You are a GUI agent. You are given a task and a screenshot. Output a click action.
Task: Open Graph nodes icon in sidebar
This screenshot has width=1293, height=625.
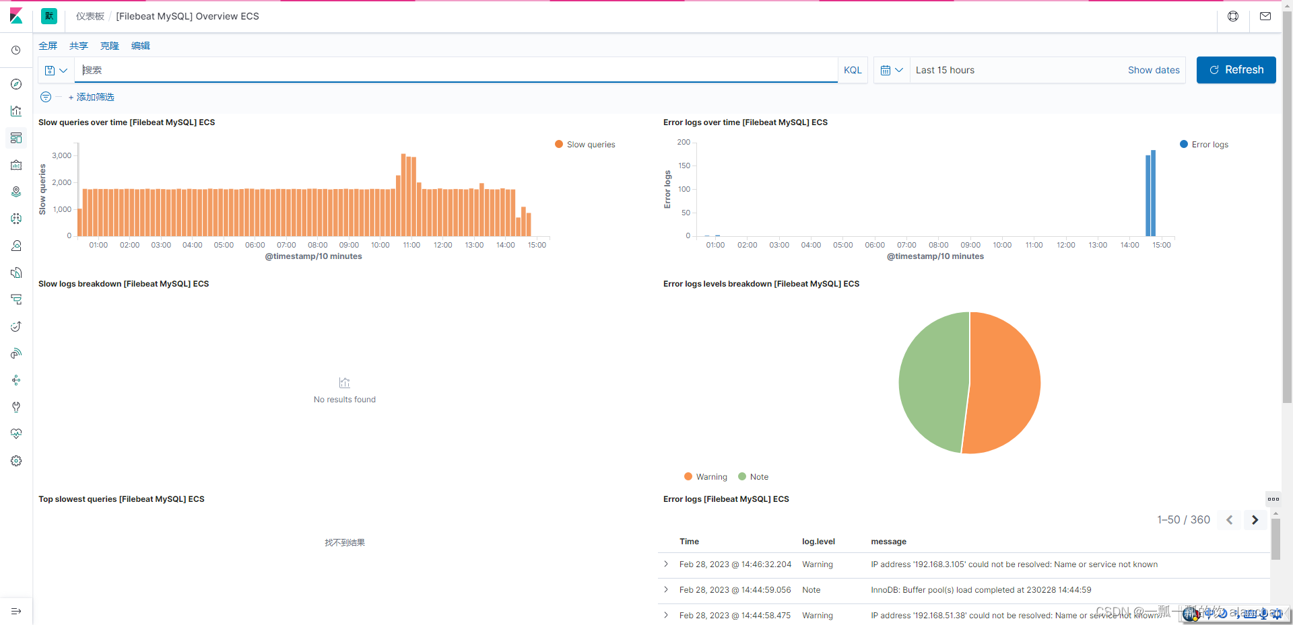(x=16, y=380)
